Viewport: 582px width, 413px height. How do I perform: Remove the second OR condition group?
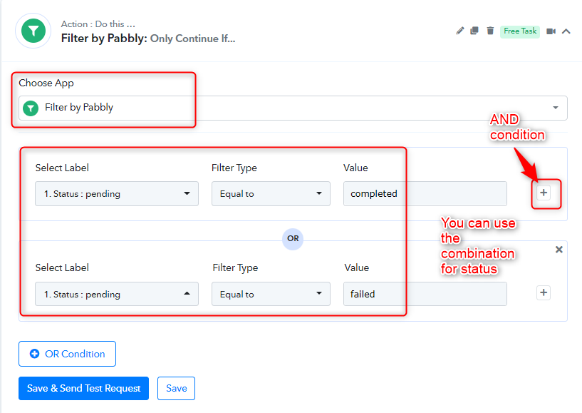(559, 250)
